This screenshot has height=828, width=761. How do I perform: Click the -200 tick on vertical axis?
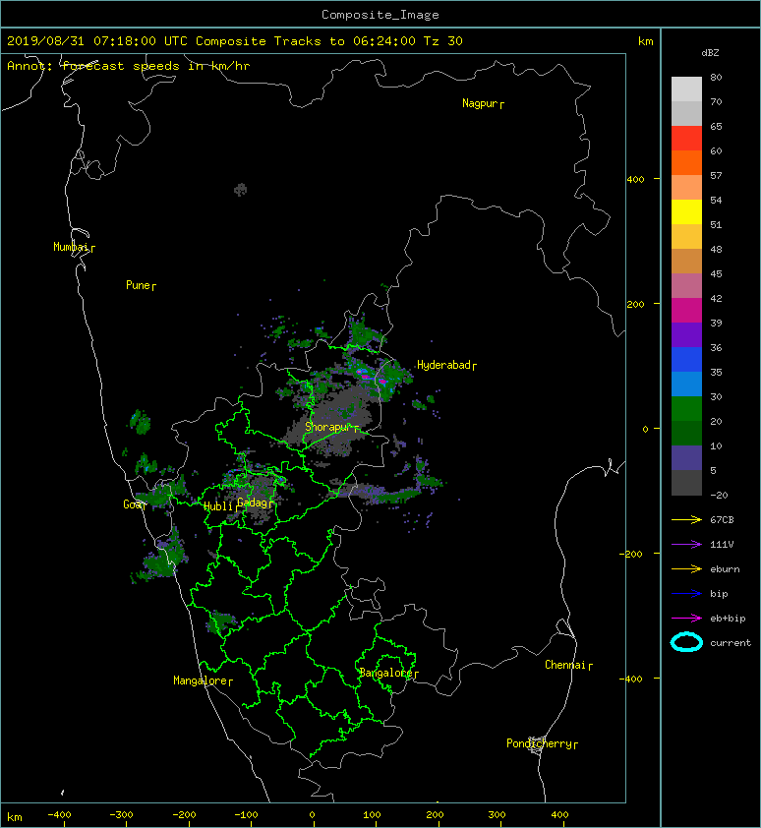pos(631,554)
